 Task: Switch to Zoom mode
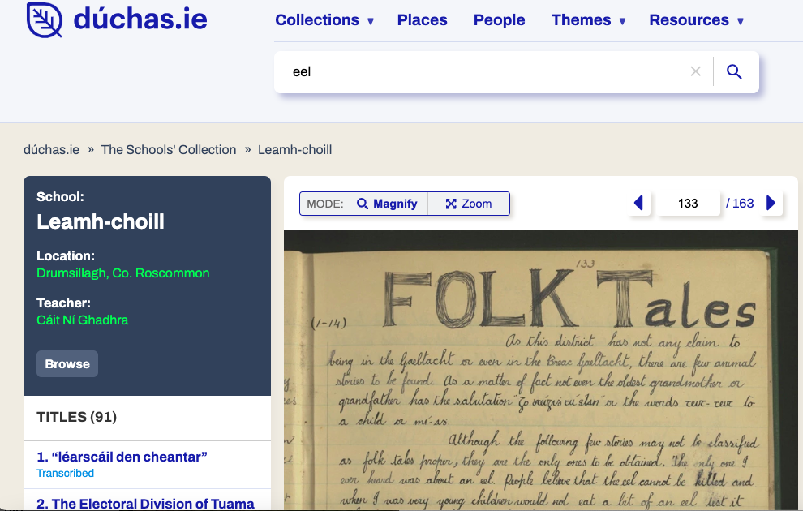469,204
